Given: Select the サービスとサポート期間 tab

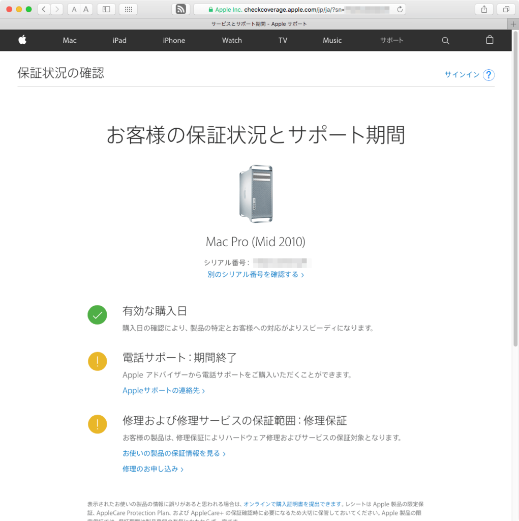Looking at the screenshot, I should pyautogui.click(x=254, y=24).
